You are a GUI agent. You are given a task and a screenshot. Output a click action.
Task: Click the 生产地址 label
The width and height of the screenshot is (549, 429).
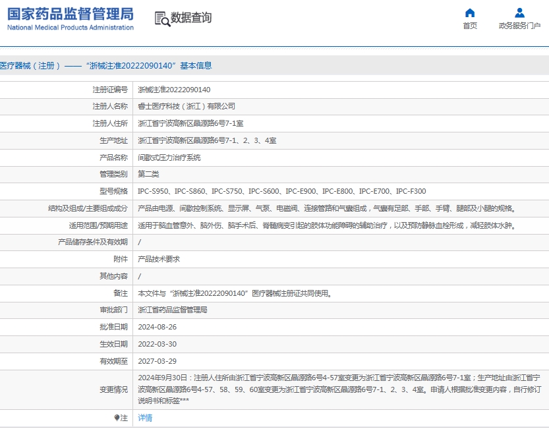[113, 140]
